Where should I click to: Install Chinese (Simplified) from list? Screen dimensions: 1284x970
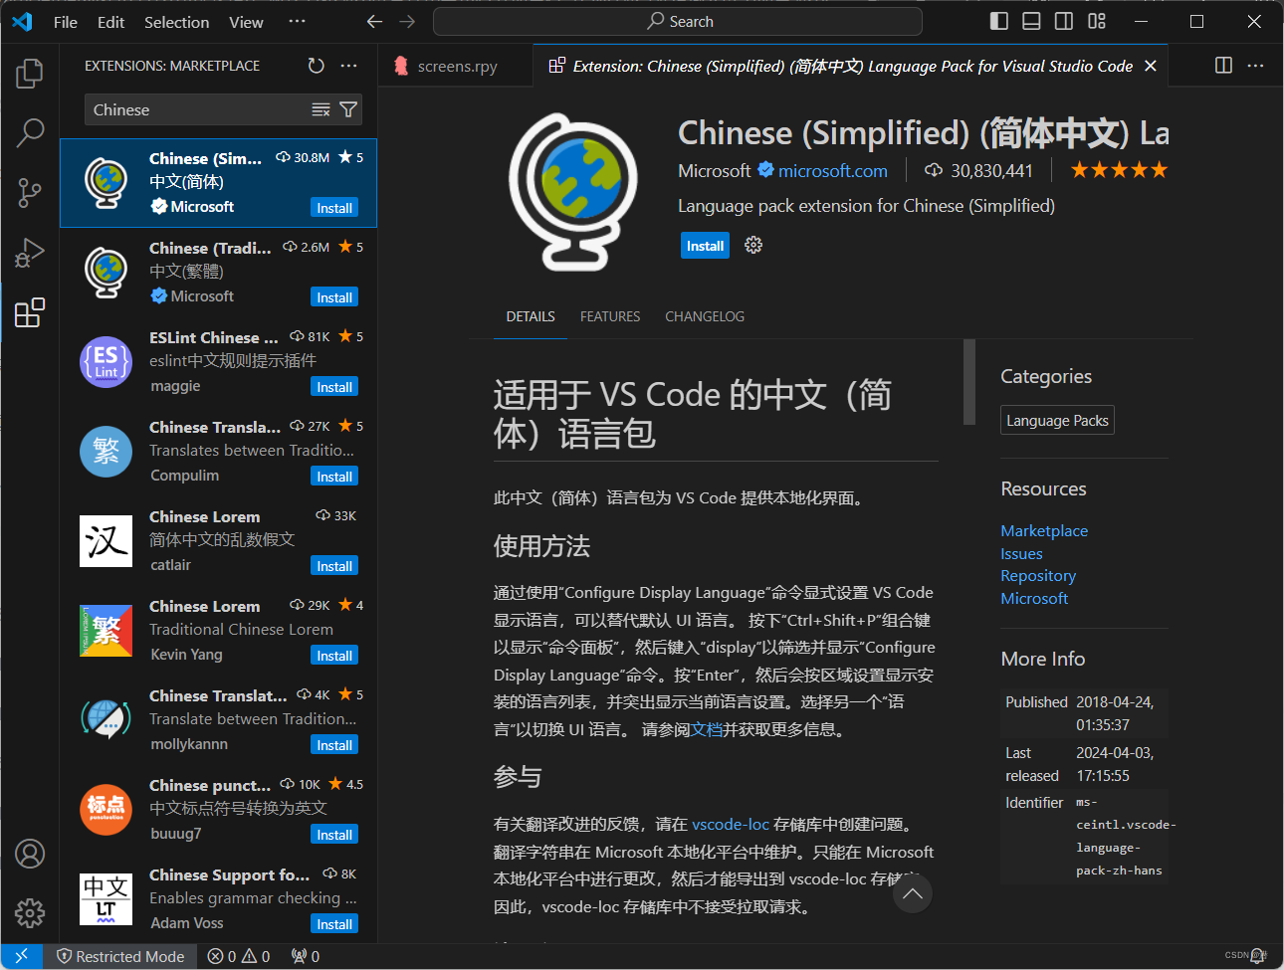[x=334, y=208]
